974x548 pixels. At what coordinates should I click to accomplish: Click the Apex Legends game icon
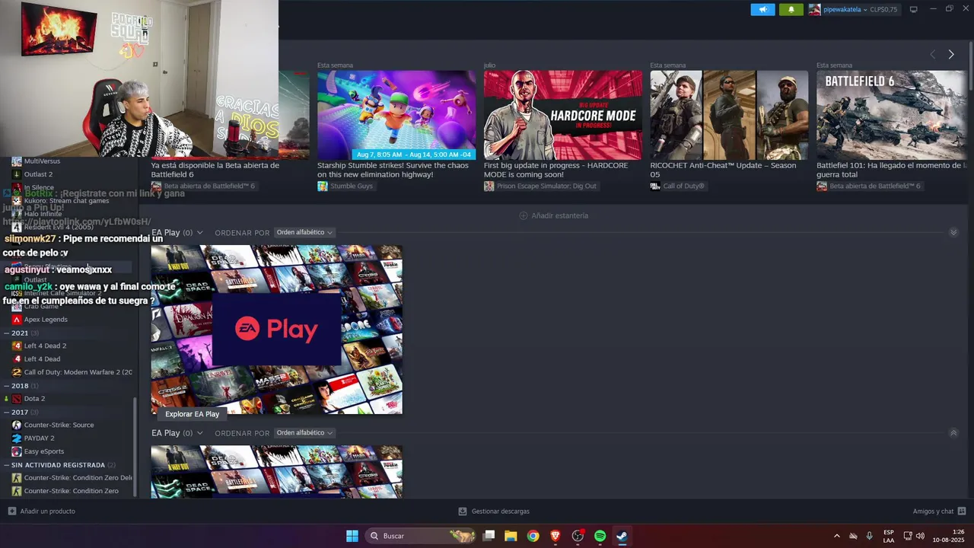click(x=17, y=320)
